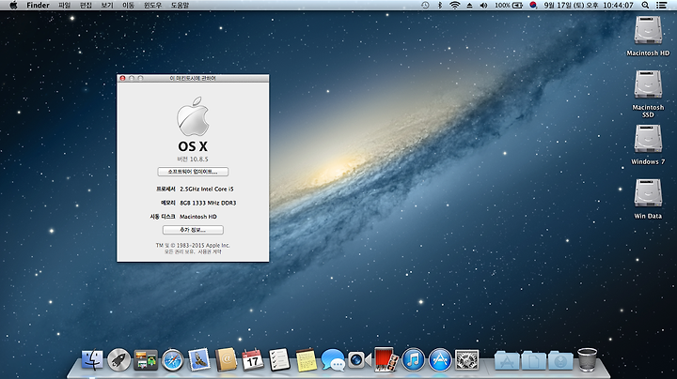677x379 pixels.
Task: Open Mission Control from the Dock
Action: (x=146, y=360)
